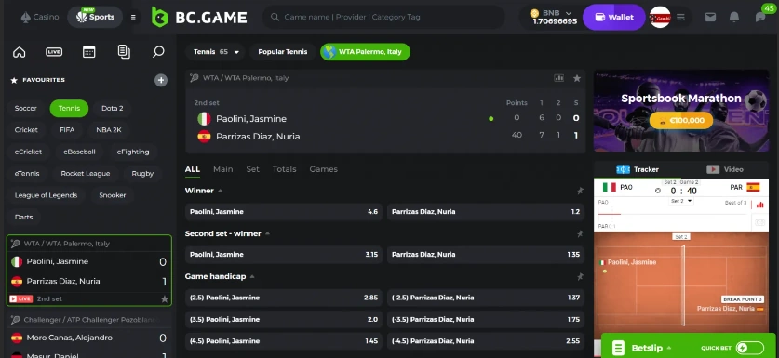Open the LIVE events icon
779x358 pixels.
click(x=54, y=52)
